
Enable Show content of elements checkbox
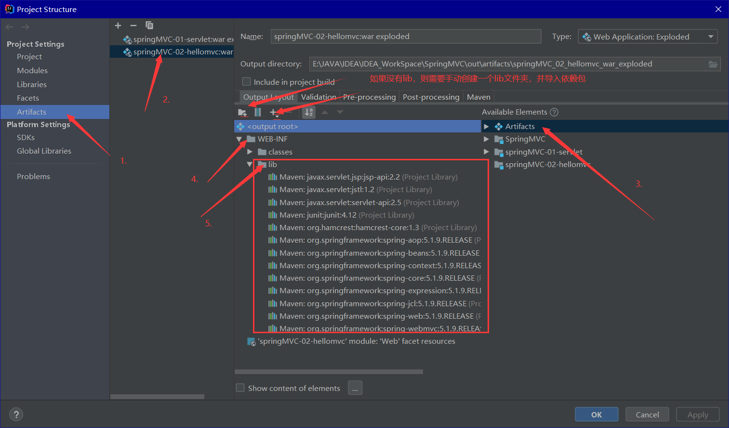point(240,388)
